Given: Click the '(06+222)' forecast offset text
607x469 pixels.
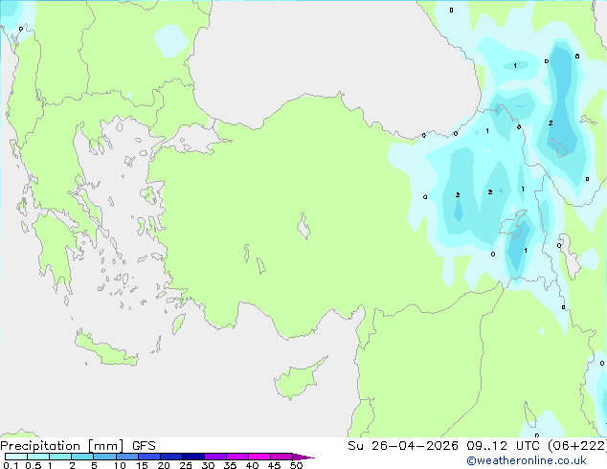Looking at the screenshot, I should [577, 446].
